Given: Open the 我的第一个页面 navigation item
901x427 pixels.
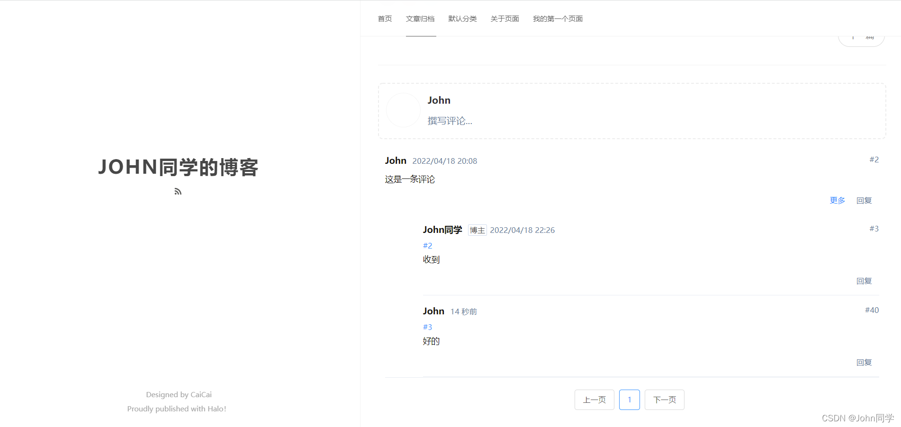Looking at the screenshot, I should [x=558, y=18].
